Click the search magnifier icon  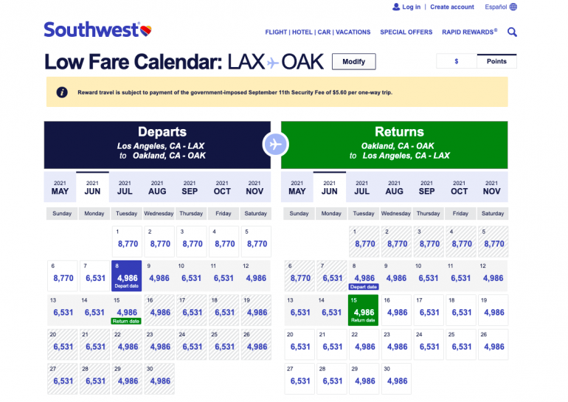pyautogui.click(x=512, y=32)
